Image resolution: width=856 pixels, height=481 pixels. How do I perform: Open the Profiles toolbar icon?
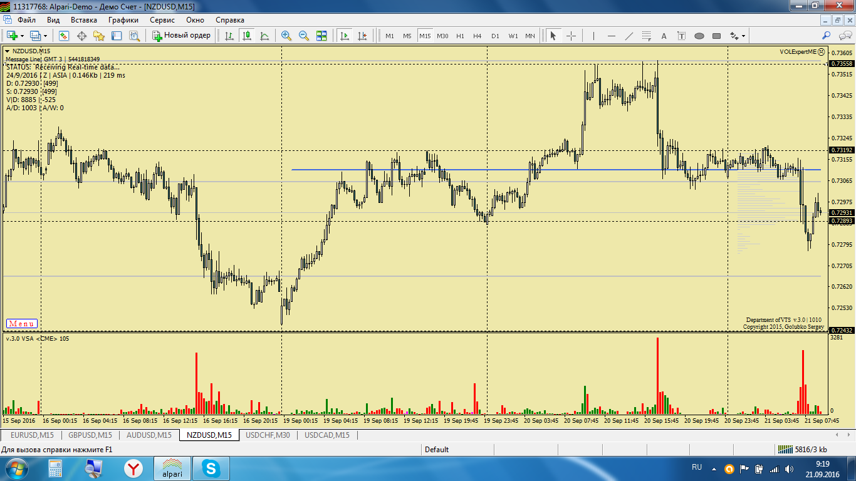pos(35,36)
